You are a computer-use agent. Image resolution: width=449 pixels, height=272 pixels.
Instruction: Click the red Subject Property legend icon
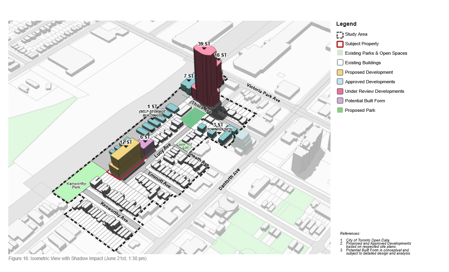(x=340, y=44)
